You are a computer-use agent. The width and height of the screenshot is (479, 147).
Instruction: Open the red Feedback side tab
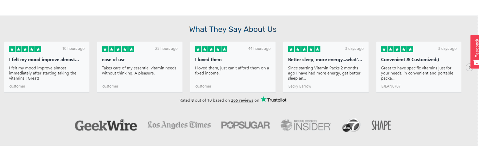(475, 51)
